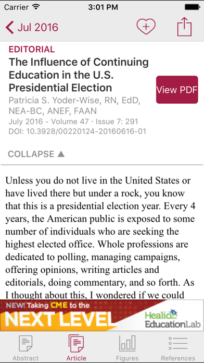The height and width of the screenshot is (363, 204).
Task: Tap the DOI number text
Action: click(78, 131)
